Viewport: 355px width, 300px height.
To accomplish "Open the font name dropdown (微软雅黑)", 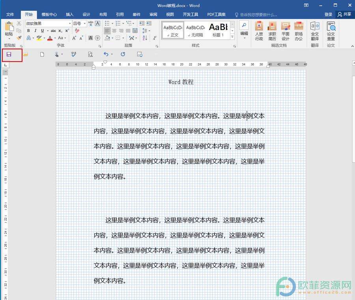I will [x=70, y=24].
